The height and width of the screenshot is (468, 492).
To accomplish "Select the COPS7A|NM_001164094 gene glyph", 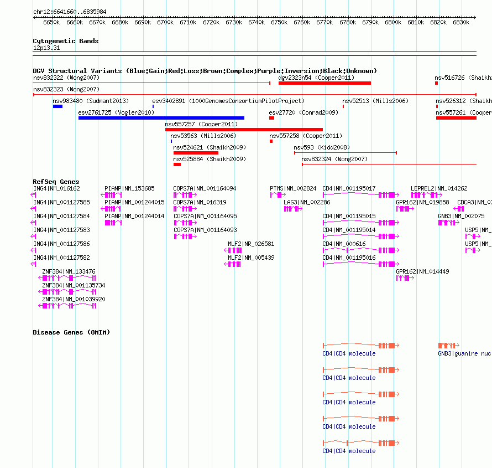I will click(x=185, y=195).
